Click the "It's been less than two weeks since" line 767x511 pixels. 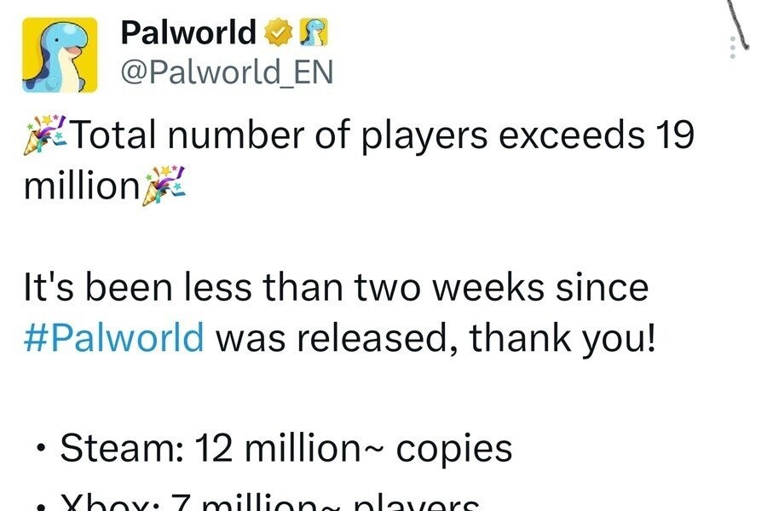coord(335,288)
